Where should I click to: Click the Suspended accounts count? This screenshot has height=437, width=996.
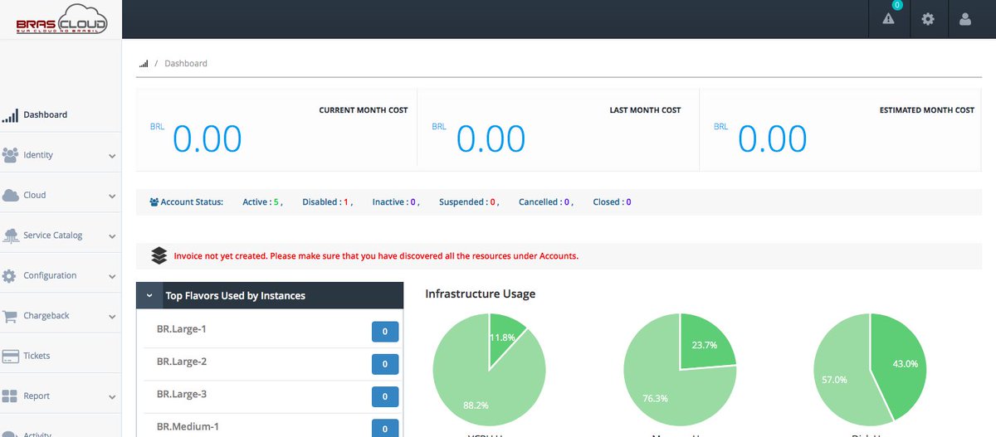point(492,202)
